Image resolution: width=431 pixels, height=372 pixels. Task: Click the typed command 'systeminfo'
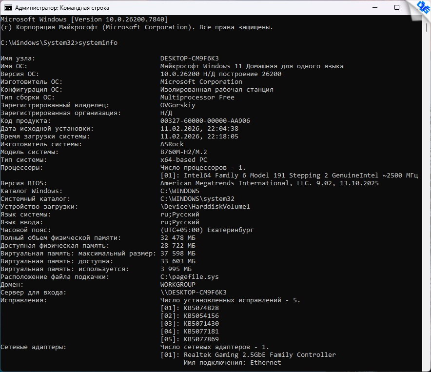click(98, 42)
